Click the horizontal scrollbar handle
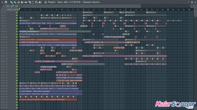This screenshot has height=110, width=197. [82, 6]
